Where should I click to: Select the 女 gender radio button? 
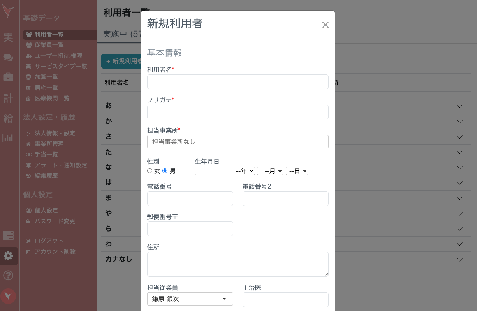tap(150, 171)
